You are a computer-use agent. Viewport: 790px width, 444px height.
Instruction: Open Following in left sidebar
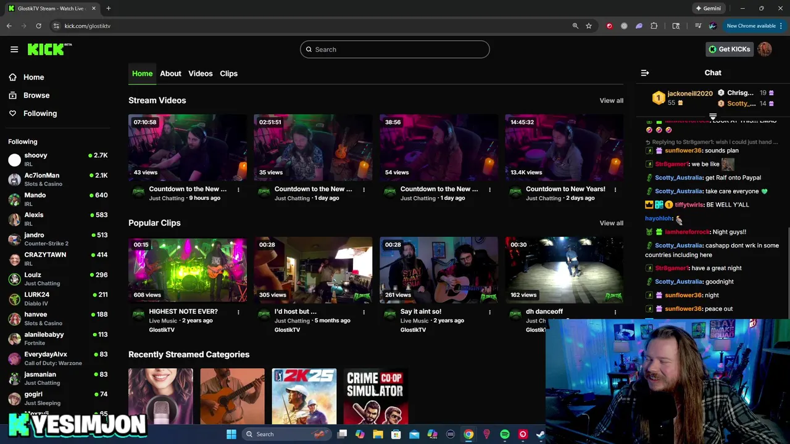pyautogui.click(x=40, y=113)
